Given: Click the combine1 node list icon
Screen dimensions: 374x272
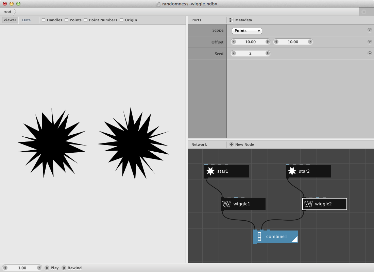Looking at the screenshot, I should pos(259,236).
